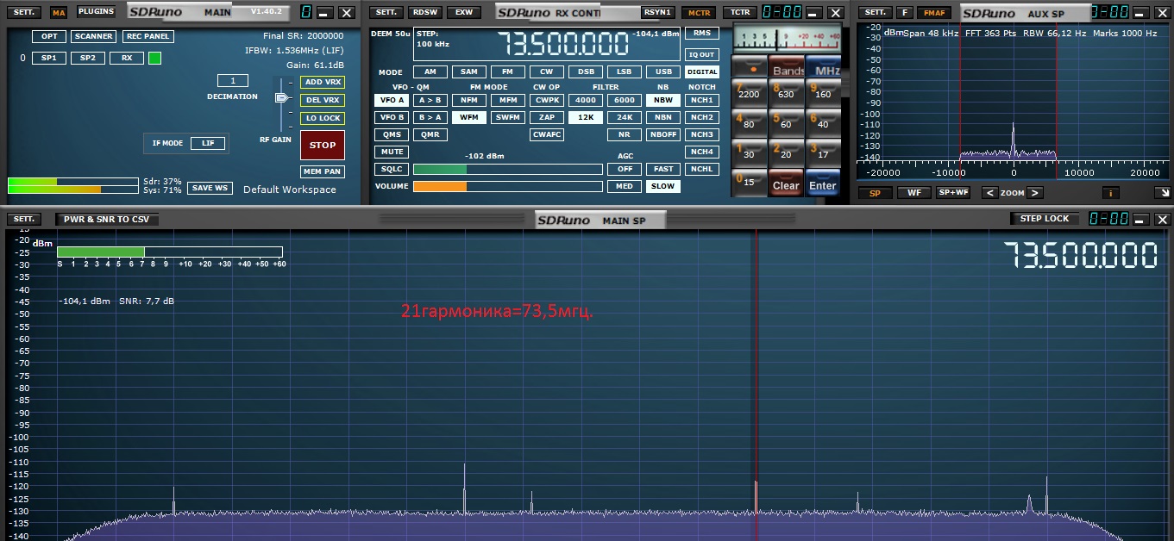Add a virtual receiver with ADD VRX
This screenshot has width=1174, height=541.
pyautogui.click(x=323, y=82)
